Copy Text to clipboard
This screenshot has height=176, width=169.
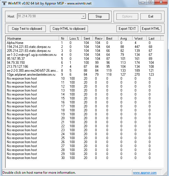click(x=27, y=29)
